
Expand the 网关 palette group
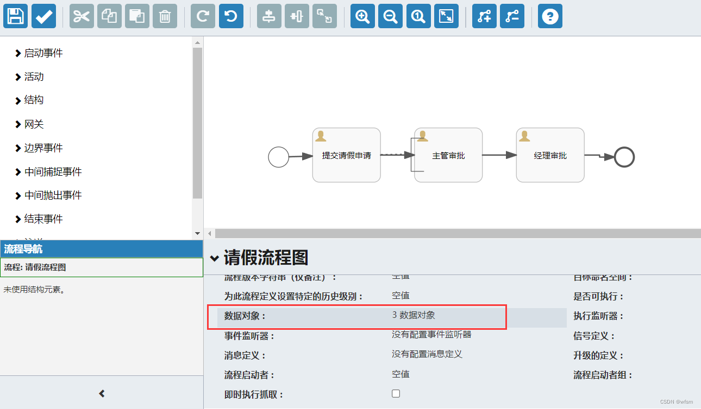(x=29, y=124)
